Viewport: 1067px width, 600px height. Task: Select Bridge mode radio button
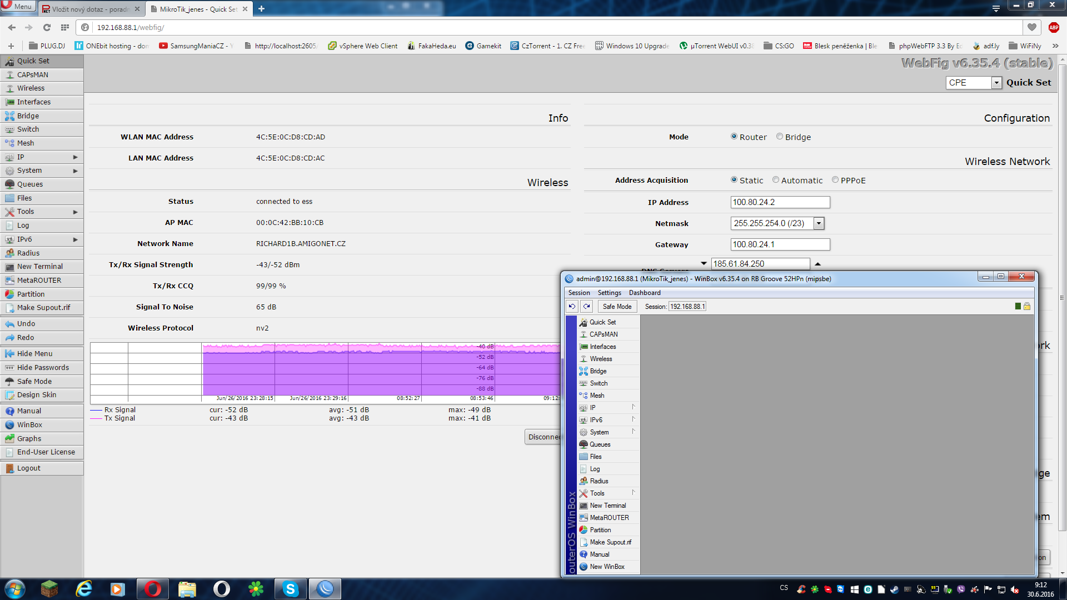(x=780, y=137)
